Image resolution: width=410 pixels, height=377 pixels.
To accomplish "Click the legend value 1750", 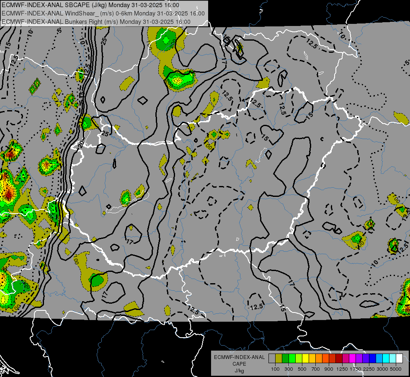I will click(356, 369).
